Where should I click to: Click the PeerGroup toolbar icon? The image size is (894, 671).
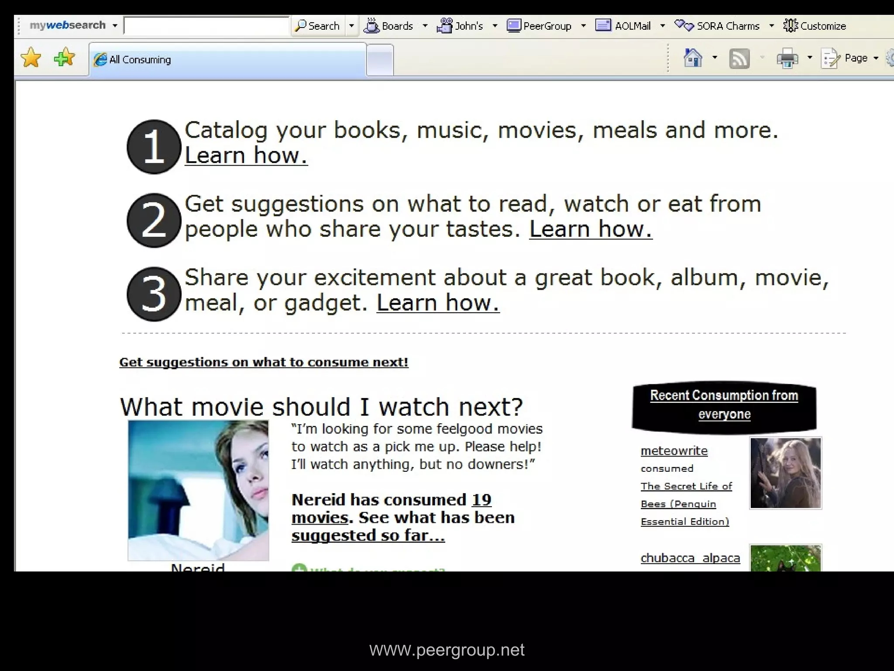(514, 26)
